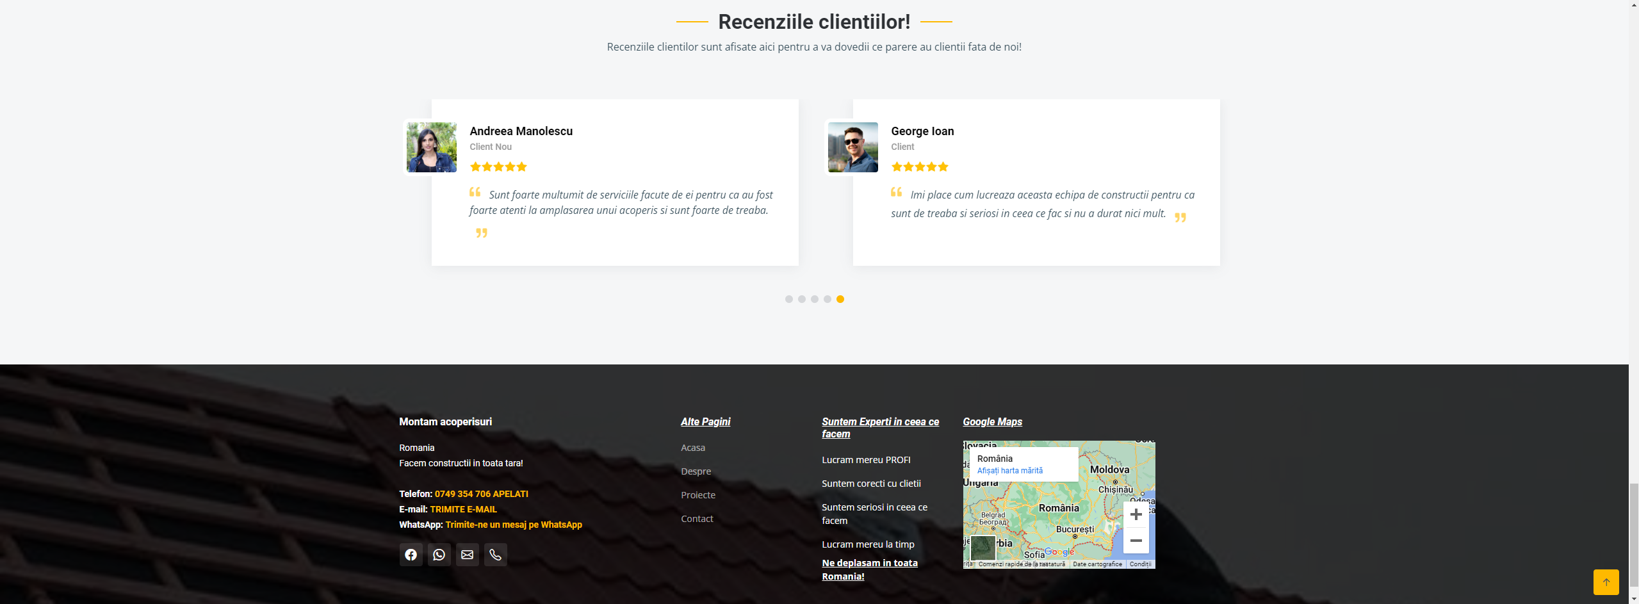Image resolution: width=1639 pixels, height=604 pixels.
Task: Select the first carousel pagination dot
Action: click(x=788, y=299)
